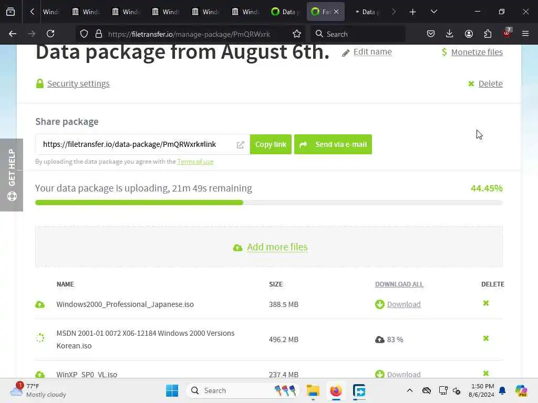The height and width of the screenshot is (403, 538).
Task: Click the URL address bar
Action: click(x=189, y=34)
